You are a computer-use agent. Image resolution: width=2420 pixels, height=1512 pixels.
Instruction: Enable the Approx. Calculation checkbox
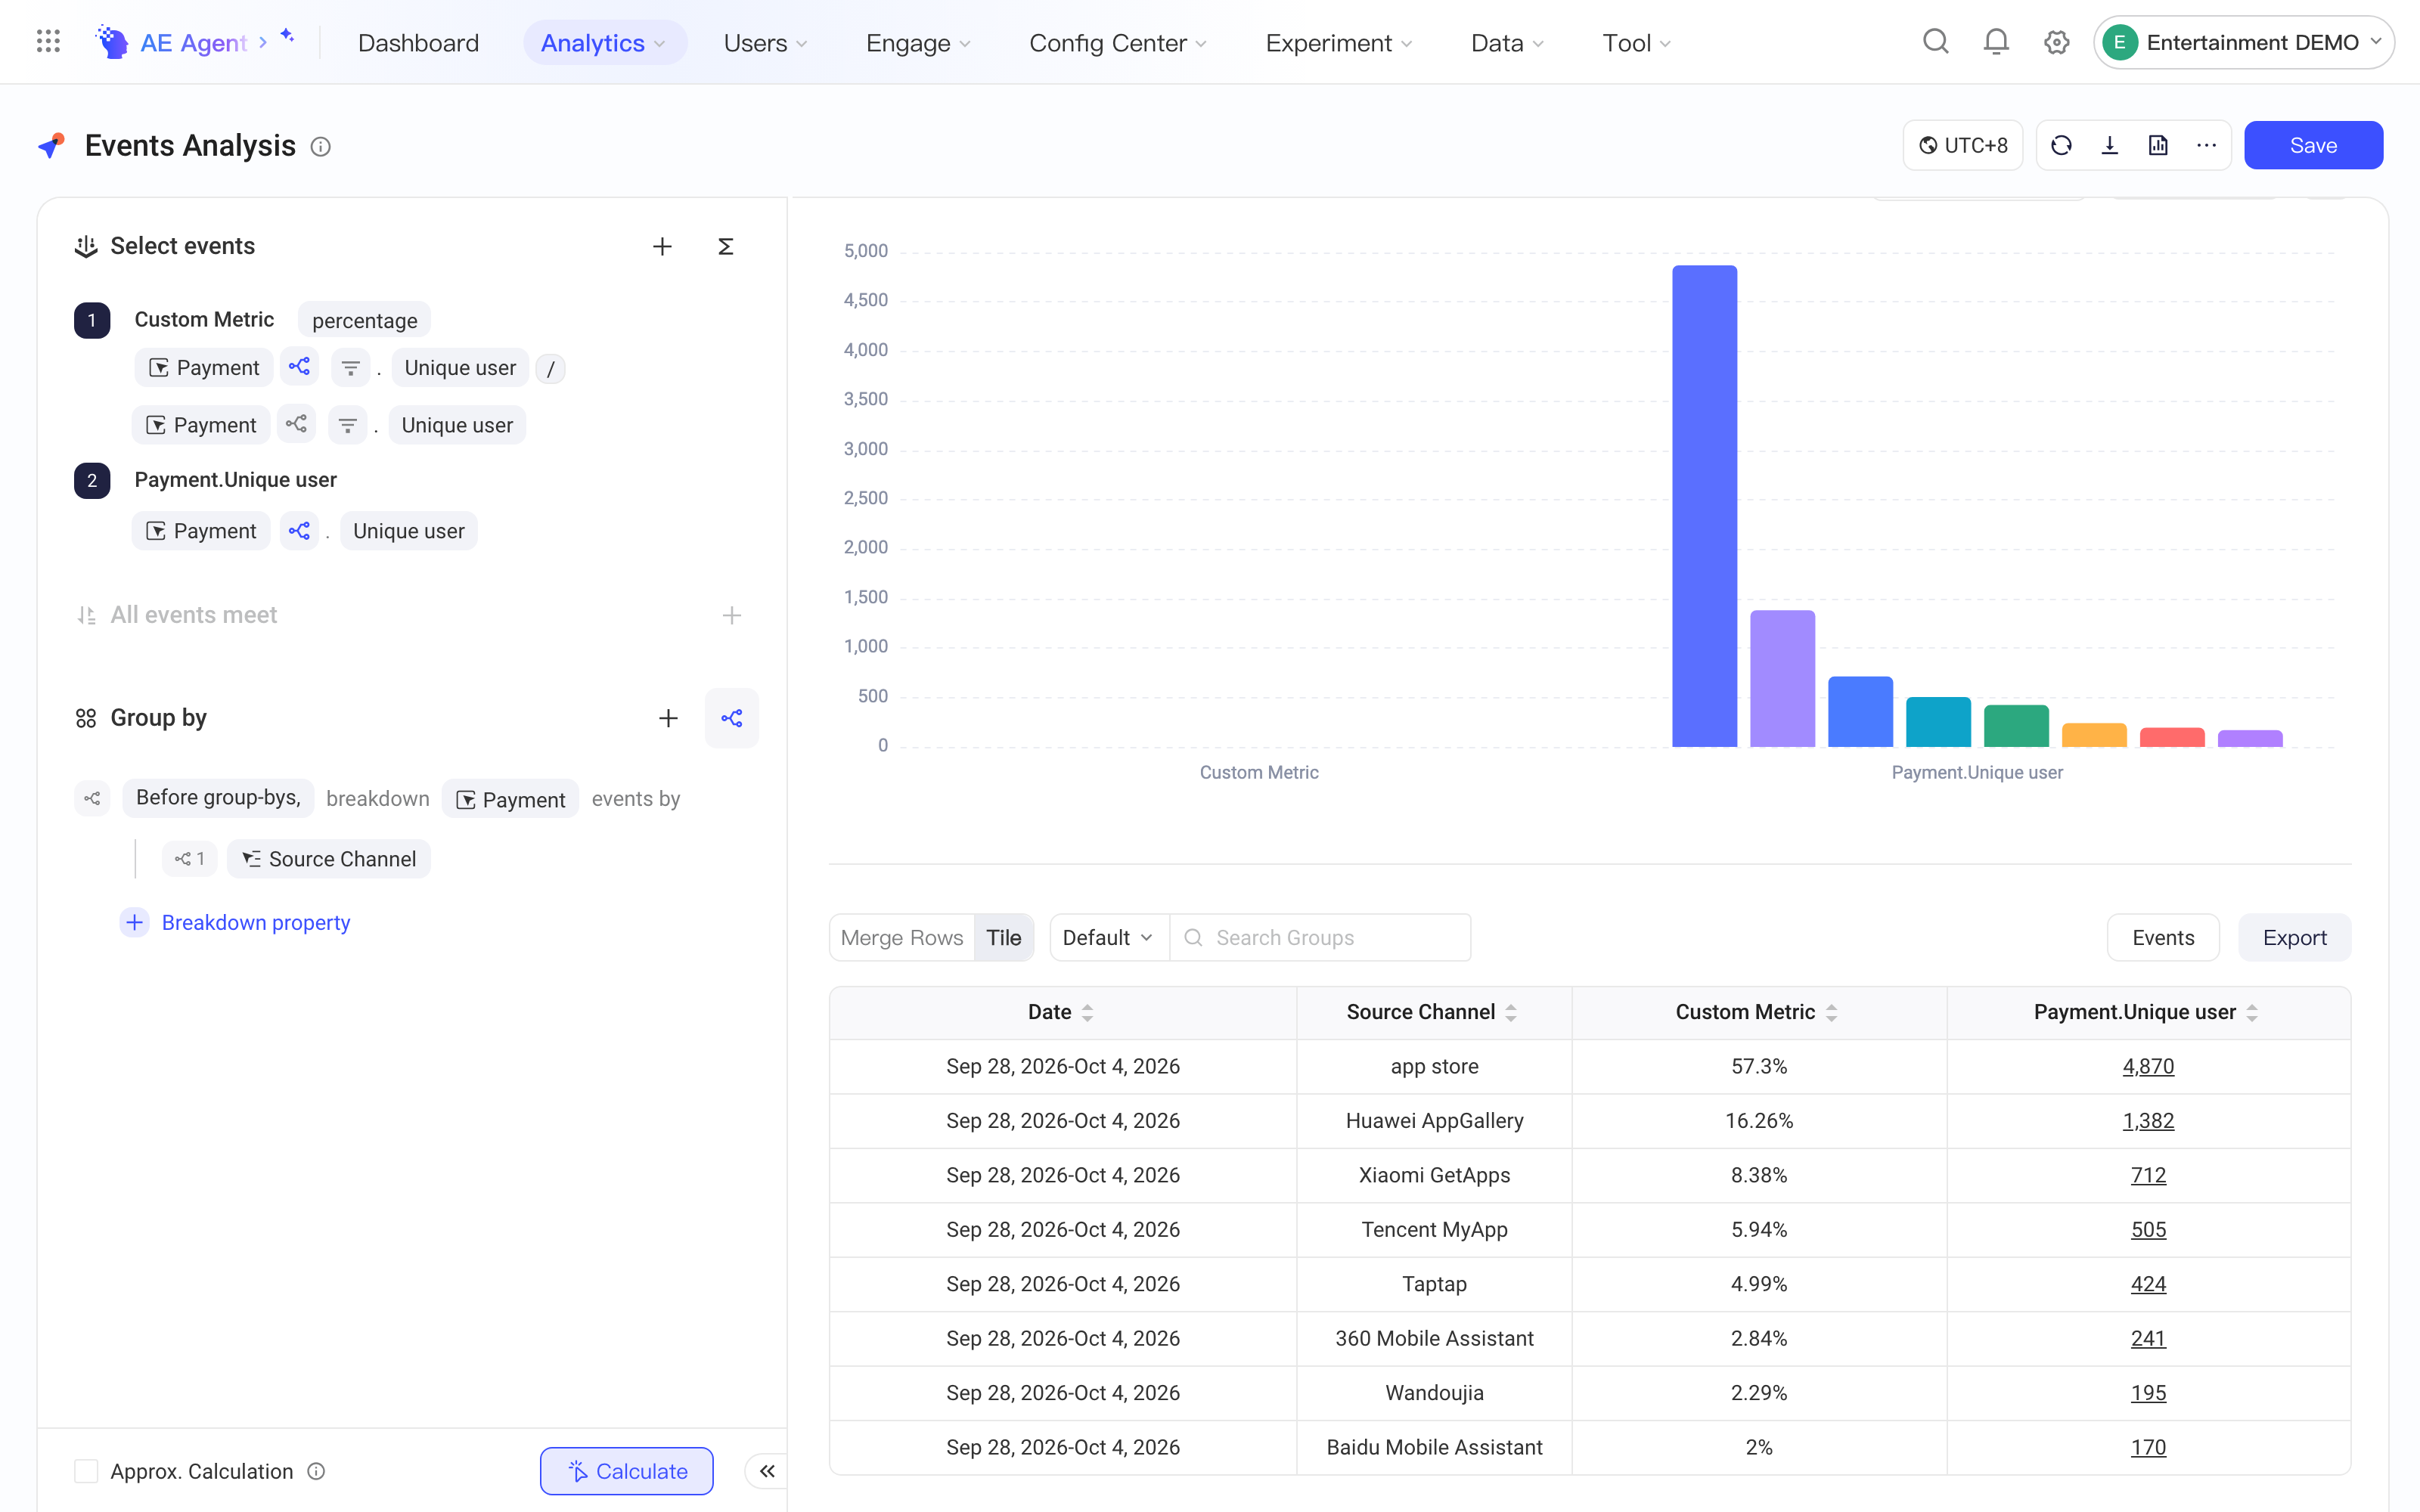[86, 1471]
